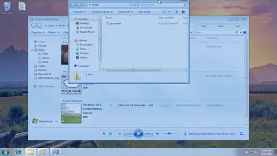This screenshot has height=156, width=277.
Task: Go back in the Media Player navigation
Action: pos(34,26)
